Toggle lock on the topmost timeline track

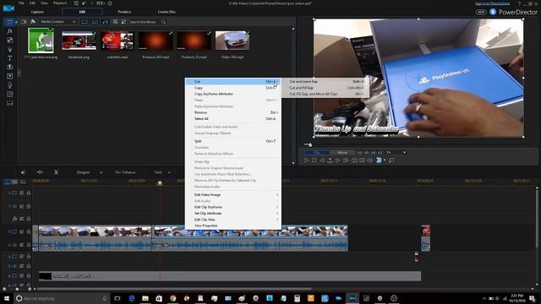tap(28, 193)
